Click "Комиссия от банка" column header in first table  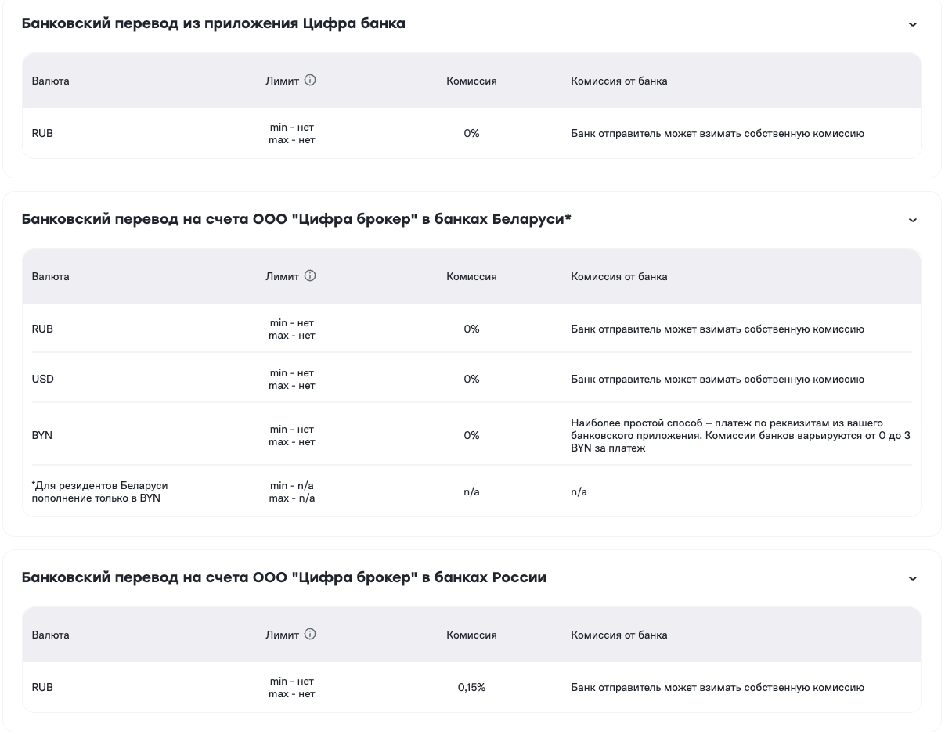618,81
